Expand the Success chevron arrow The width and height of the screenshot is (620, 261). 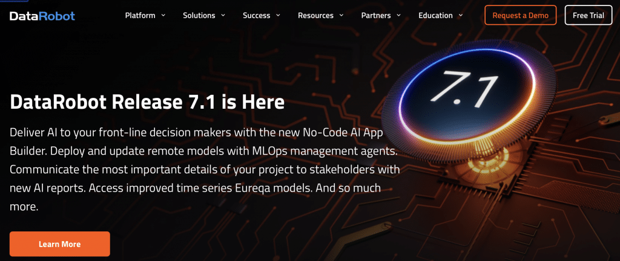pos(278,16)
